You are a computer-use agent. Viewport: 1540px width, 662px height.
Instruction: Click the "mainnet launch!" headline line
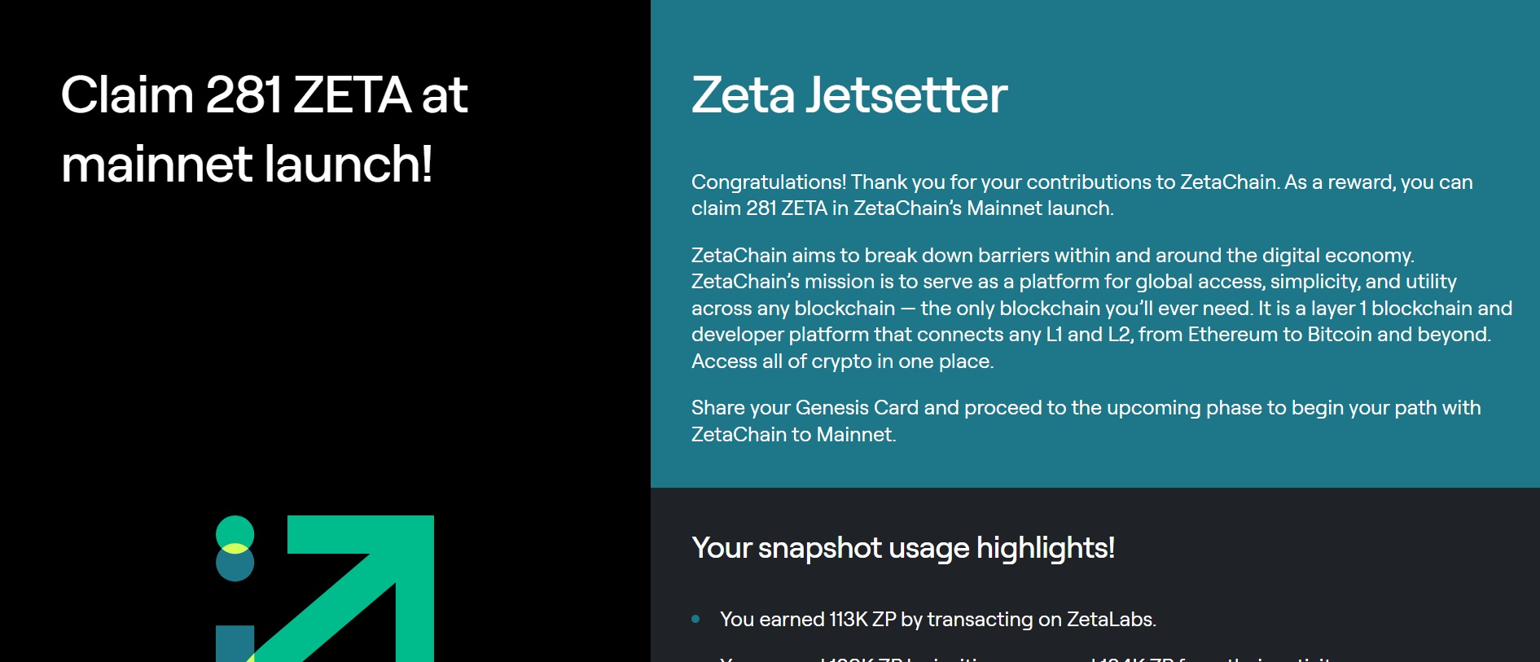coord(246,164)
